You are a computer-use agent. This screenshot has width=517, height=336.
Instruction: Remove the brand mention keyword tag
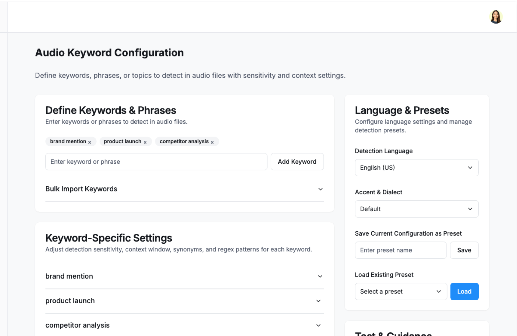pyautogui.click(x=90, y=142)
